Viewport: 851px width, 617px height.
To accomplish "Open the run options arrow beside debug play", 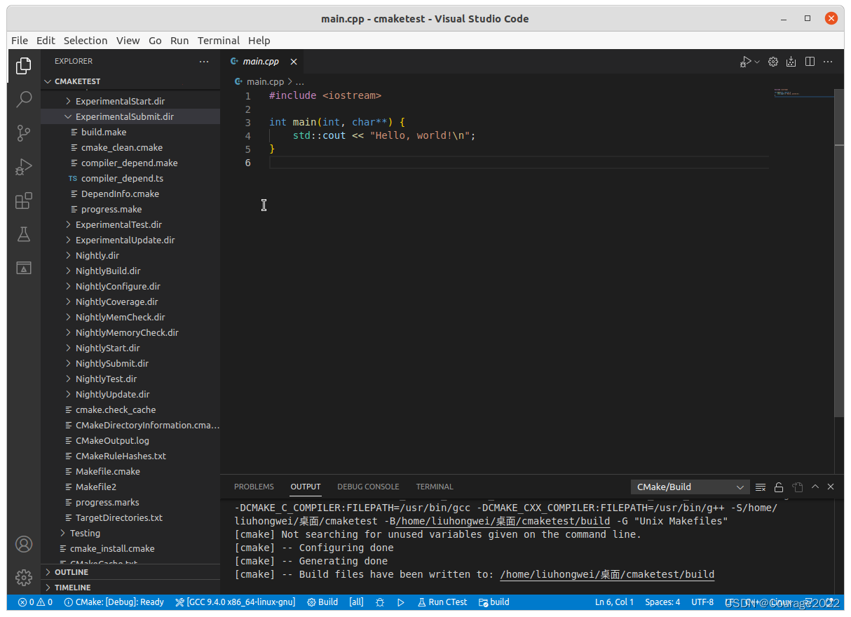I will (757, 62).
